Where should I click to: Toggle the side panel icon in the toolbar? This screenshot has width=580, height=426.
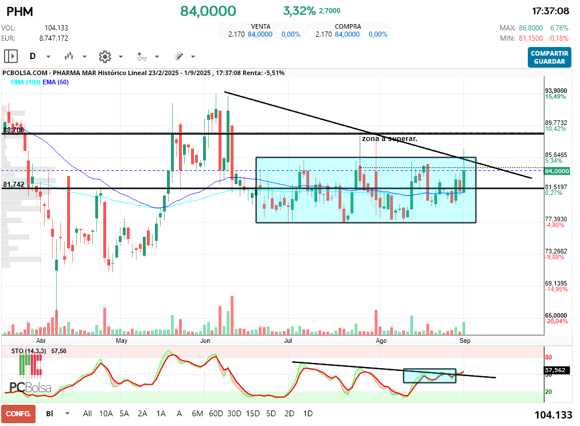pyautogui.click(x=11, y=56)
